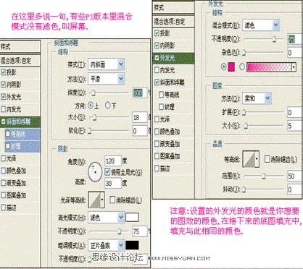
Task: Open white highlight color swatch beside 高光模式
Action: pyautogui.click(x=132, y=217)
